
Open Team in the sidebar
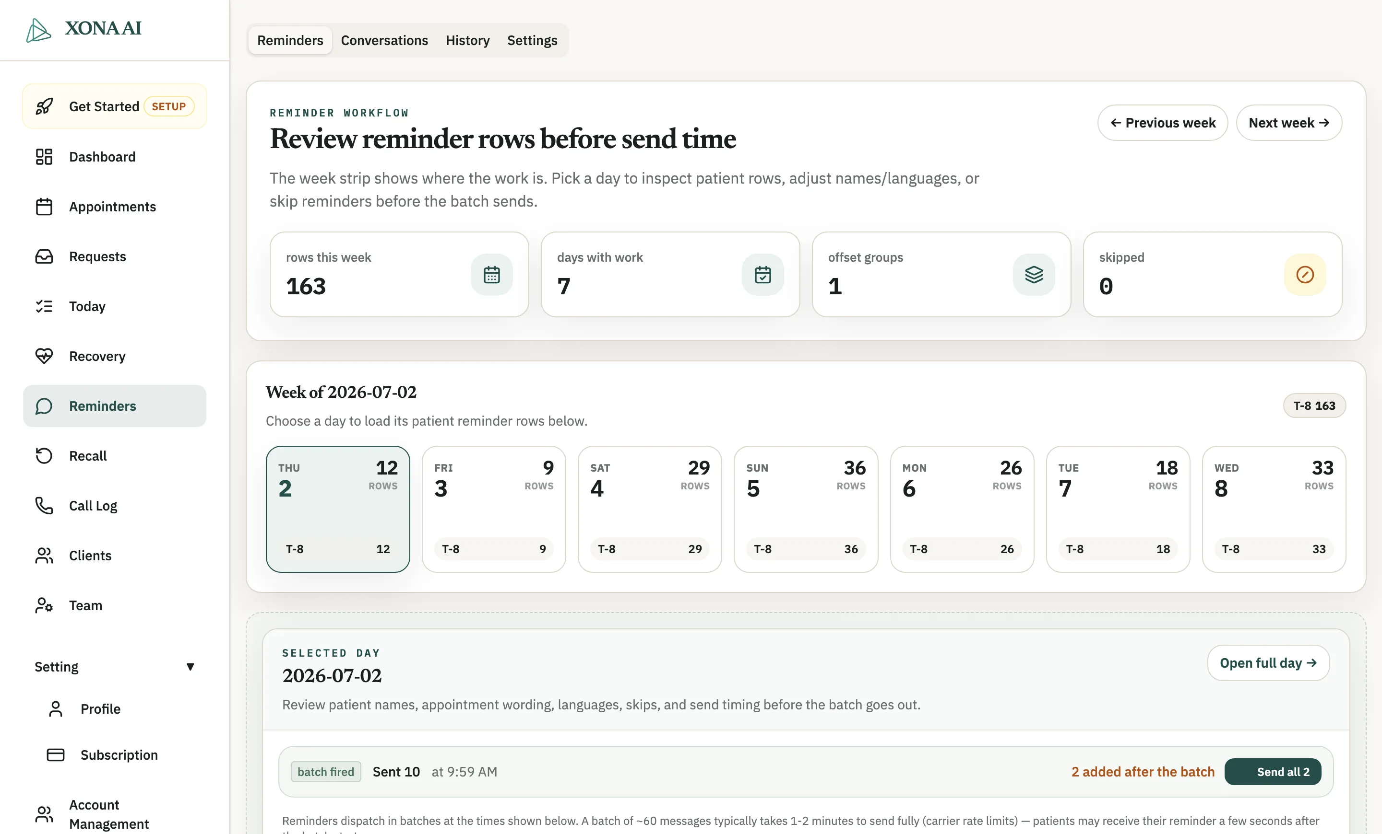(114, 605)
